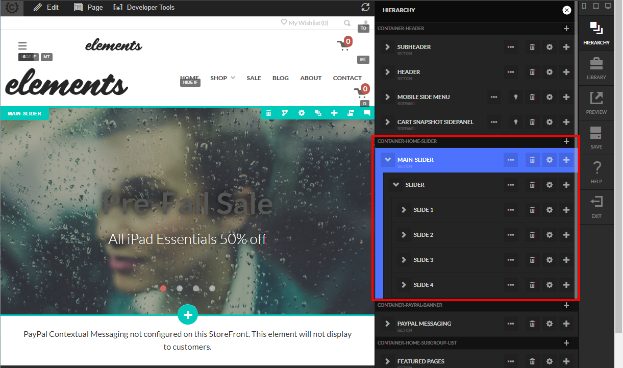Expand SLIDE 1 in the hierarchy
Screen dimensions: 623x368
click(404, 210)
